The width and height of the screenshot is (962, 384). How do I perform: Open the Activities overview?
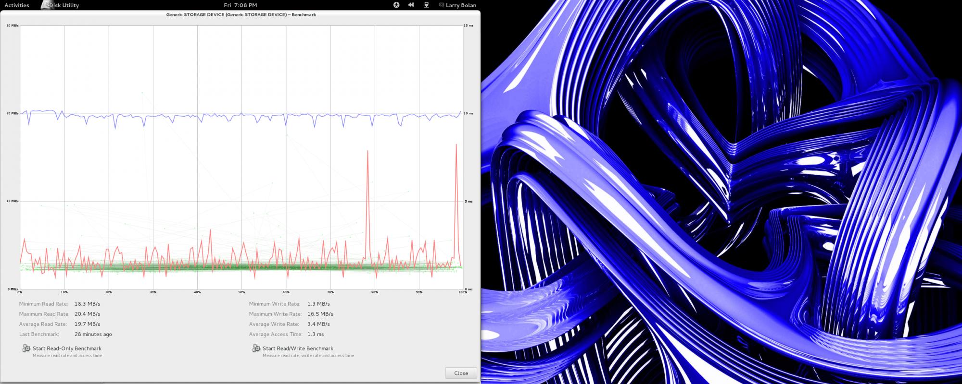17,5
